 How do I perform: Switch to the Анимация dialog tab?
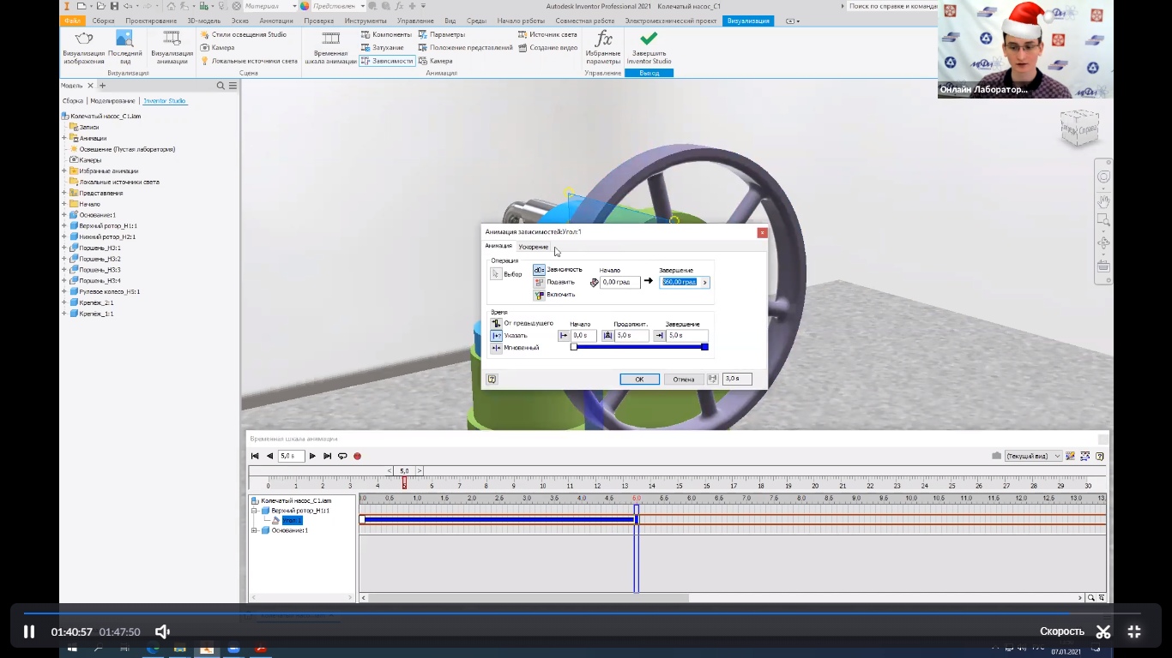click(498, 246)
